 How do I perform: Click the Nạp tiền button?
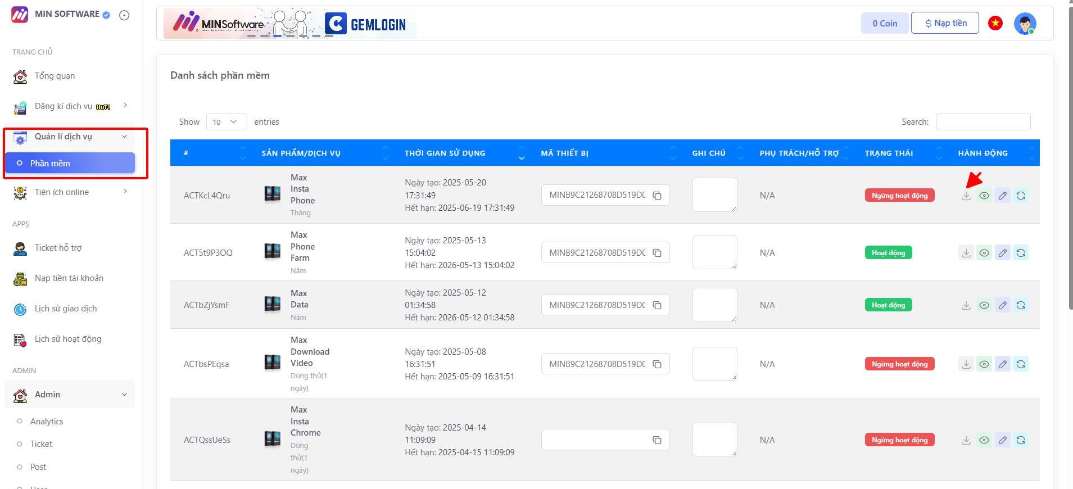coord(944,23)
